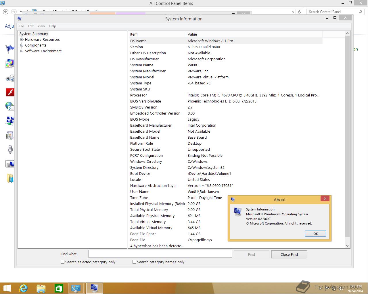This screenshot has height=294, width=368.
Task: Select the Installed Physical Memory (RAM) row
Action: (x=225, y=204)
